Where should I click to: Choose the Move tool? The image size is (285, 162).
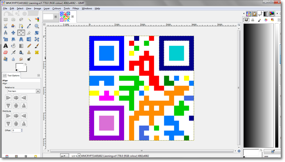[x=13, y=33]
